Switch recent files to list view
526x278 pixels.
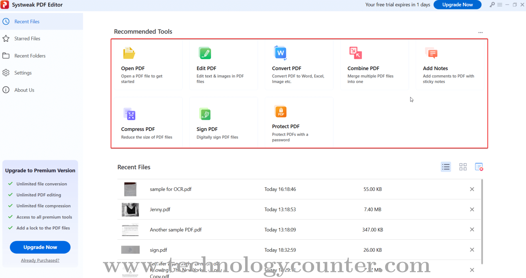click(x=446, y=167)
